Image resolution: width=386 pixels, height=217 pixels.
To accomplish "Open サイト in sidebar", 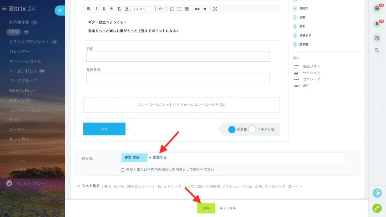I will click(x=15, y=120).
